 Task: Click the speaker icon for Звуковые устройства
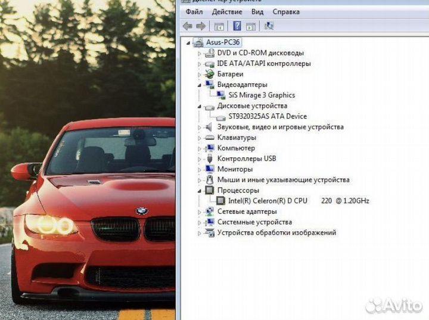pos(209,127)
